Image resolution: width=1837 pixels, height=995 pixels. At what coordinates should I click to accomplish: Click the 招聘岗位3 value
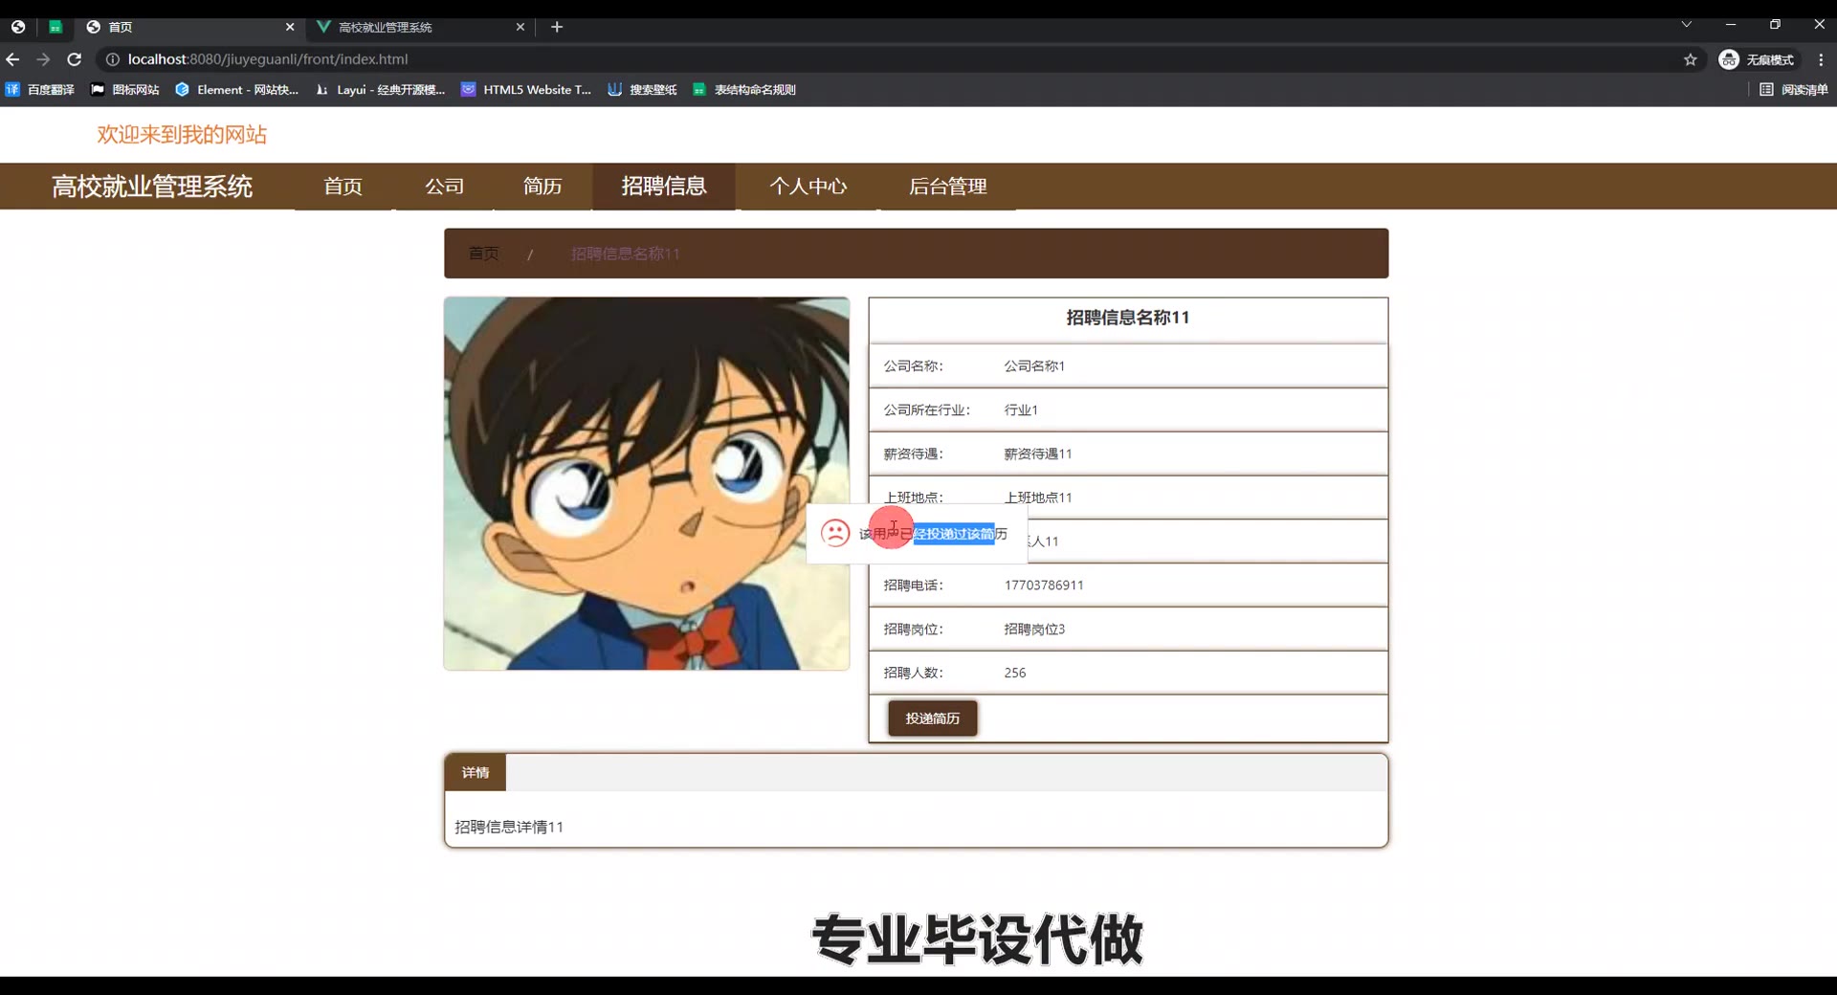1034,630
